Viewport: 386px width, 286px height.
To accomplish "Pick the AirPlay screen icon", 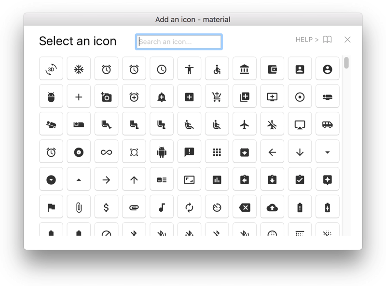I will (300, 124).
